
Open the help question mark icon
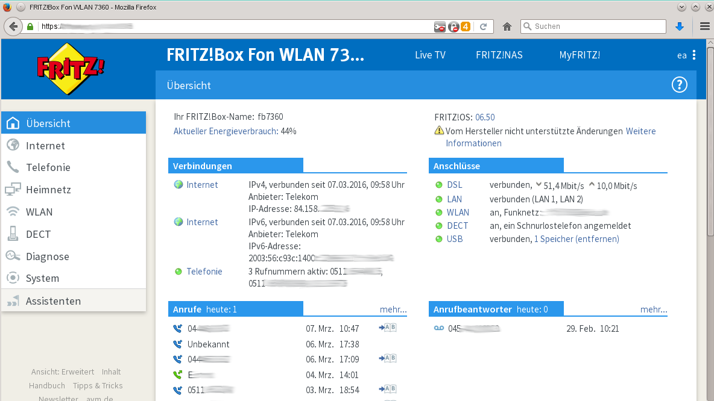point(679,84)
